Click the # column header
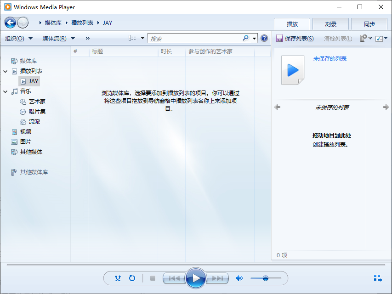Screen dimensions: 392x294 (x=80, y=51)
